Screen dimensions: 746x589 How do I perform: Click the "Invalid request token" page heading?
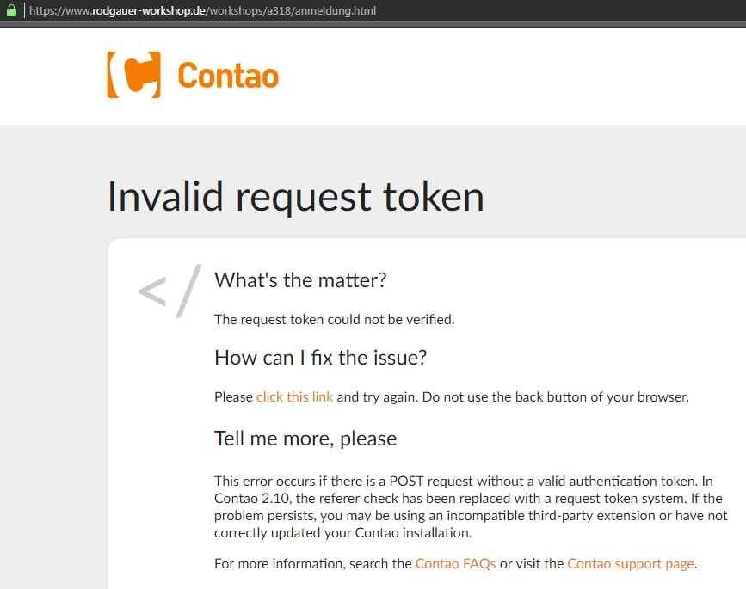click(x=295, y=196)
